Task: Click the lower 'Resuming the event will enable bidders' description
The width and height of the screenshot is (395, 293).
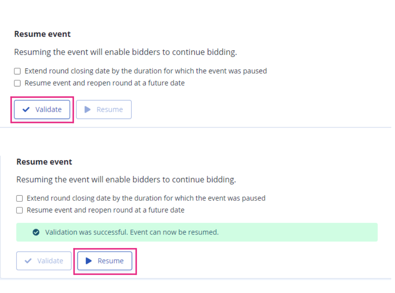Action: [126, 180]
